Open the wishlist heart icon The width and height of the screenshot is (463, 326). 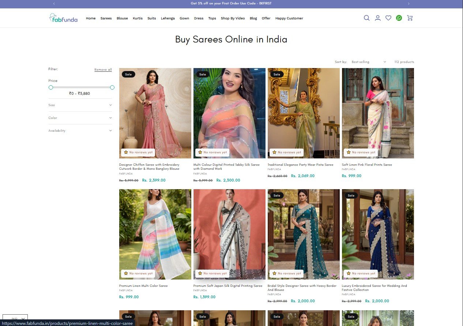388,18
